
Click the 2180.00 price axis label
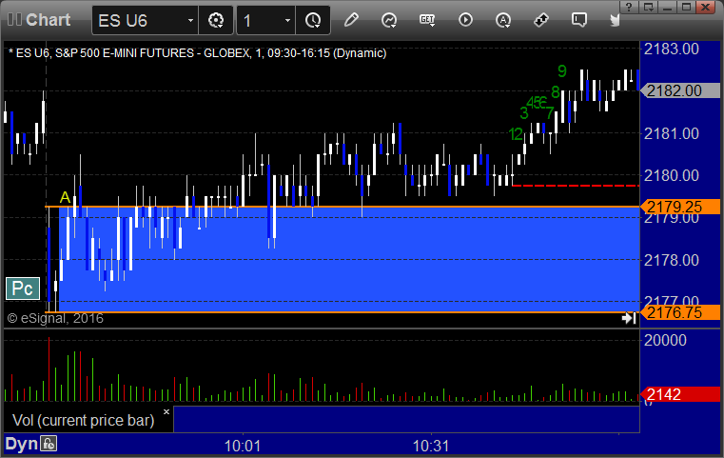click(x=672, y=175)
